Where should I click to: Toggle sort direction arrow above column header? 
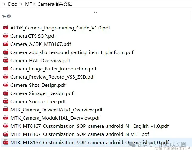pos(95,12)
